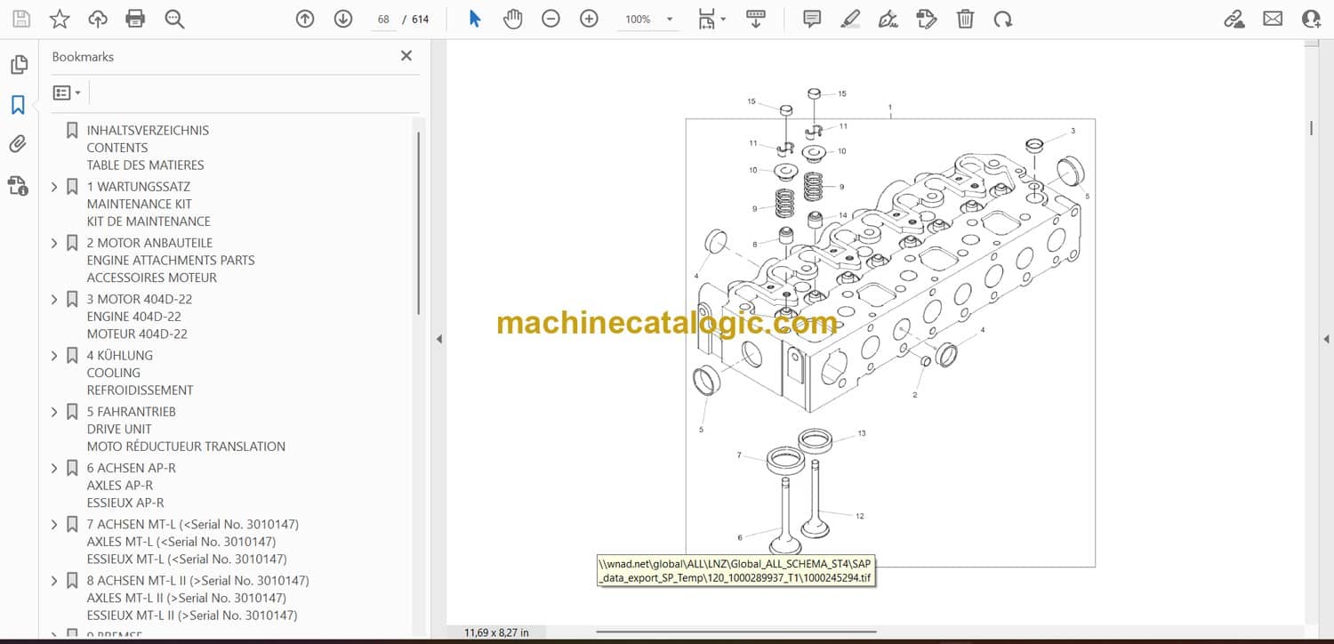This screenshot has height=644, width=1334.
Task: Click the zoom out minus button
Action: 550,19
